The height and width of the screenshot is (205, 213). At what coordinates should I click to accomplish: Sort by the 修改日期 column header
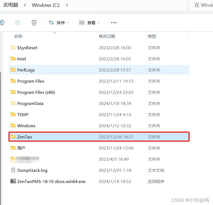107,36
